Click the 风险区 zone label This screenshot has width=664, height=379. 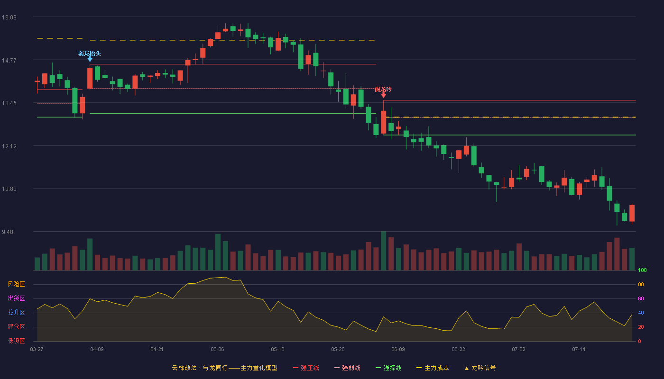(x=16, y=284)
